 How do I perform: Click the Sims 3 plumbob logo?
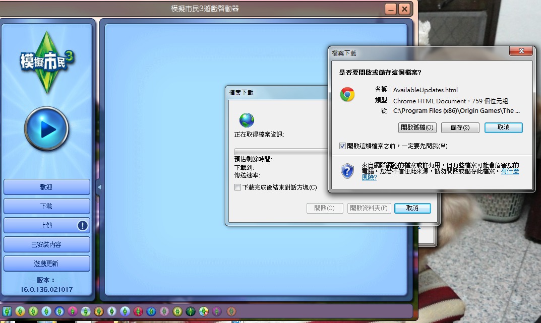(46, 62)
